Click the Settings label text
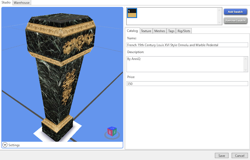 tap(14, 145)
